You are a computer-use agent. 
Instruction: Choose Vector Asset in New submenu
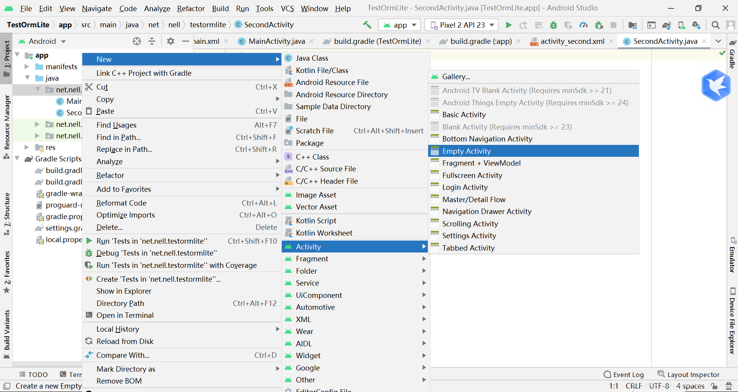click(355, 207)
